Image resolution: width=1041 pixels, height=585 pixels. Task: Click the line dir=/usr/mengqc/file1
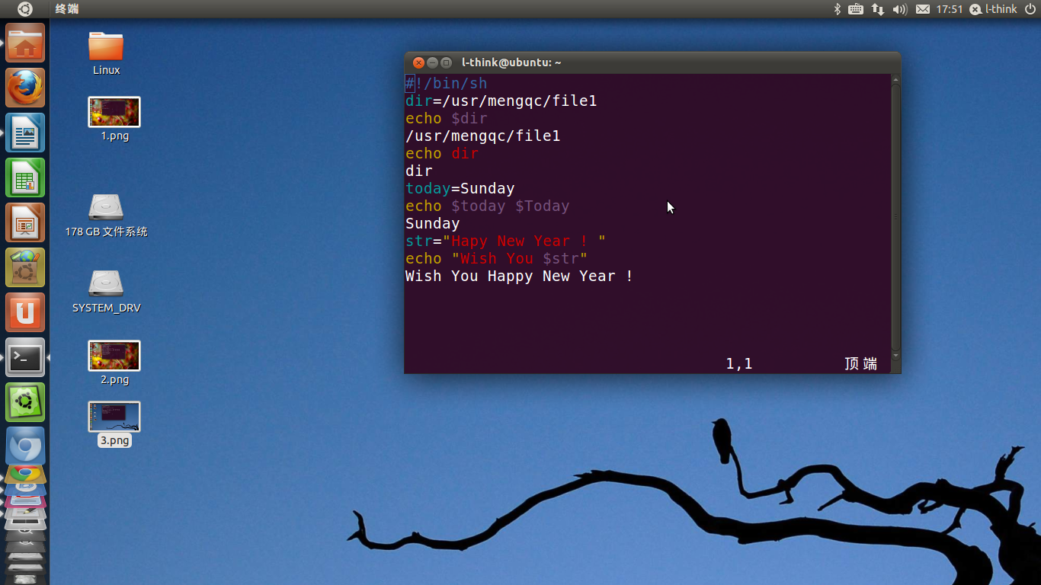pyautogui.click(x=501, y=101)
